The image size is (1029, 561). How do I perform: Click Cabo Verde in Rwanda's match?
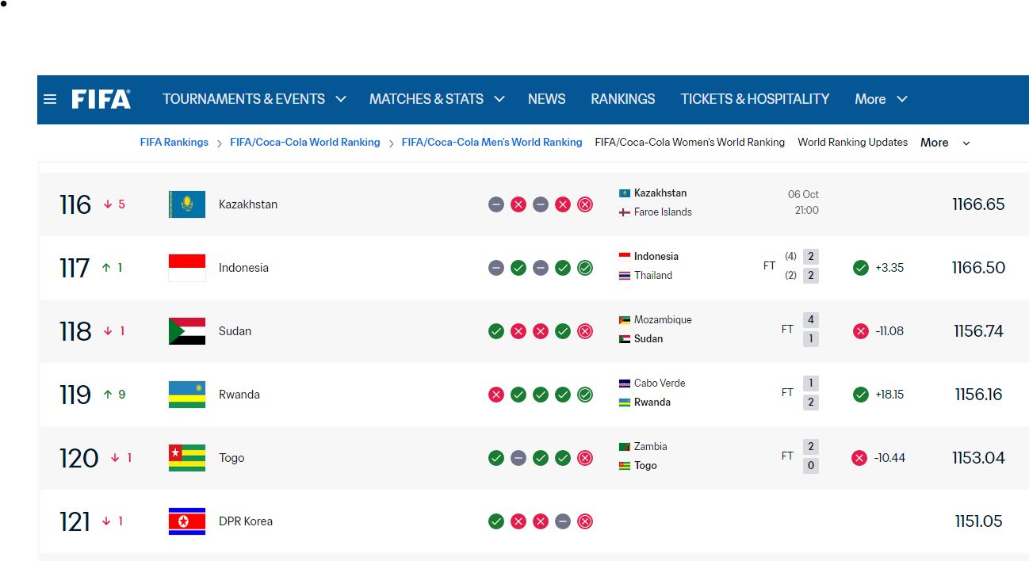click(x=660, y=384)
